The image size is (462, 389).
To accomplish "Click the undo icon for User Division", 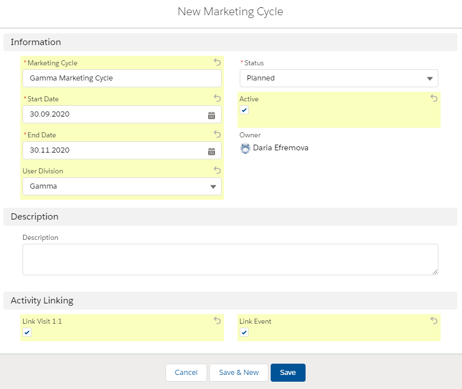I will tap(217, 170).
